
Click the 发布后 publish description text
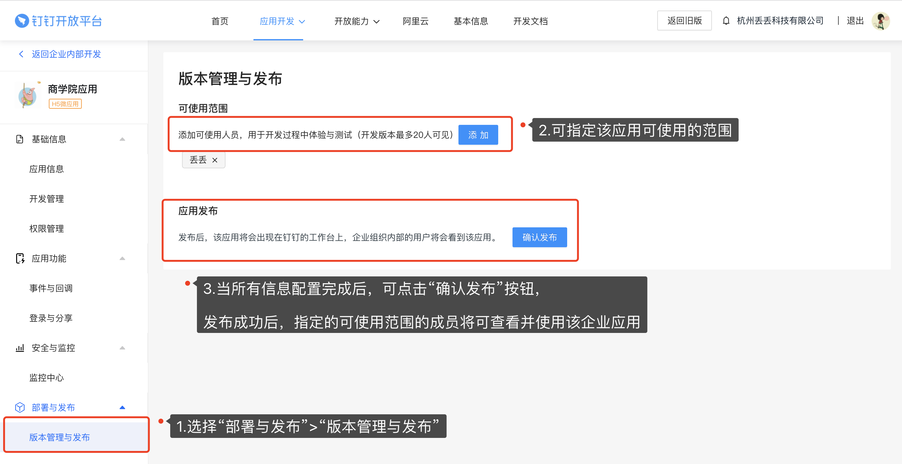click(x=338, y=237)
